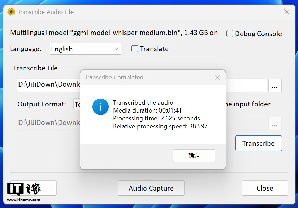
Task: Open Audio Capture
Action: click(x=151, y=188)
